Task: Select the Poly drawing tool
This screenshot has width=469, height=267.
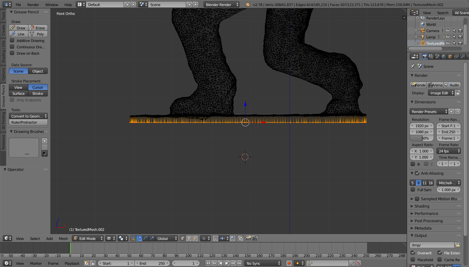Action: pyautogui.click(x=38, y=34)
